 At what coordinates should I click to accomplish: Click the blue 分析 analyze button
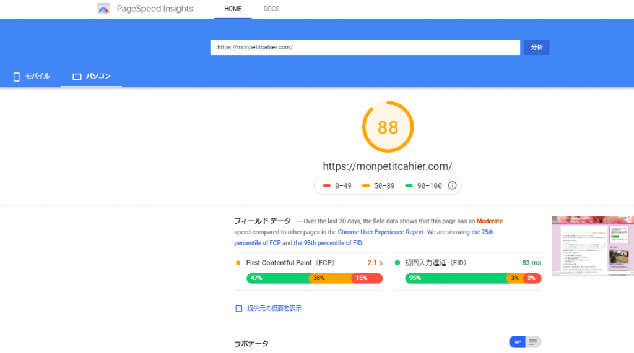(x=537, y=47)
